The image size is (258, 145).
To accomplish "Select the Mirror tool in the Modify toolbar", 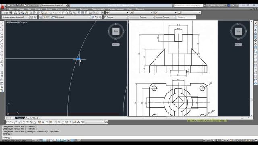I will pos(256,30).
